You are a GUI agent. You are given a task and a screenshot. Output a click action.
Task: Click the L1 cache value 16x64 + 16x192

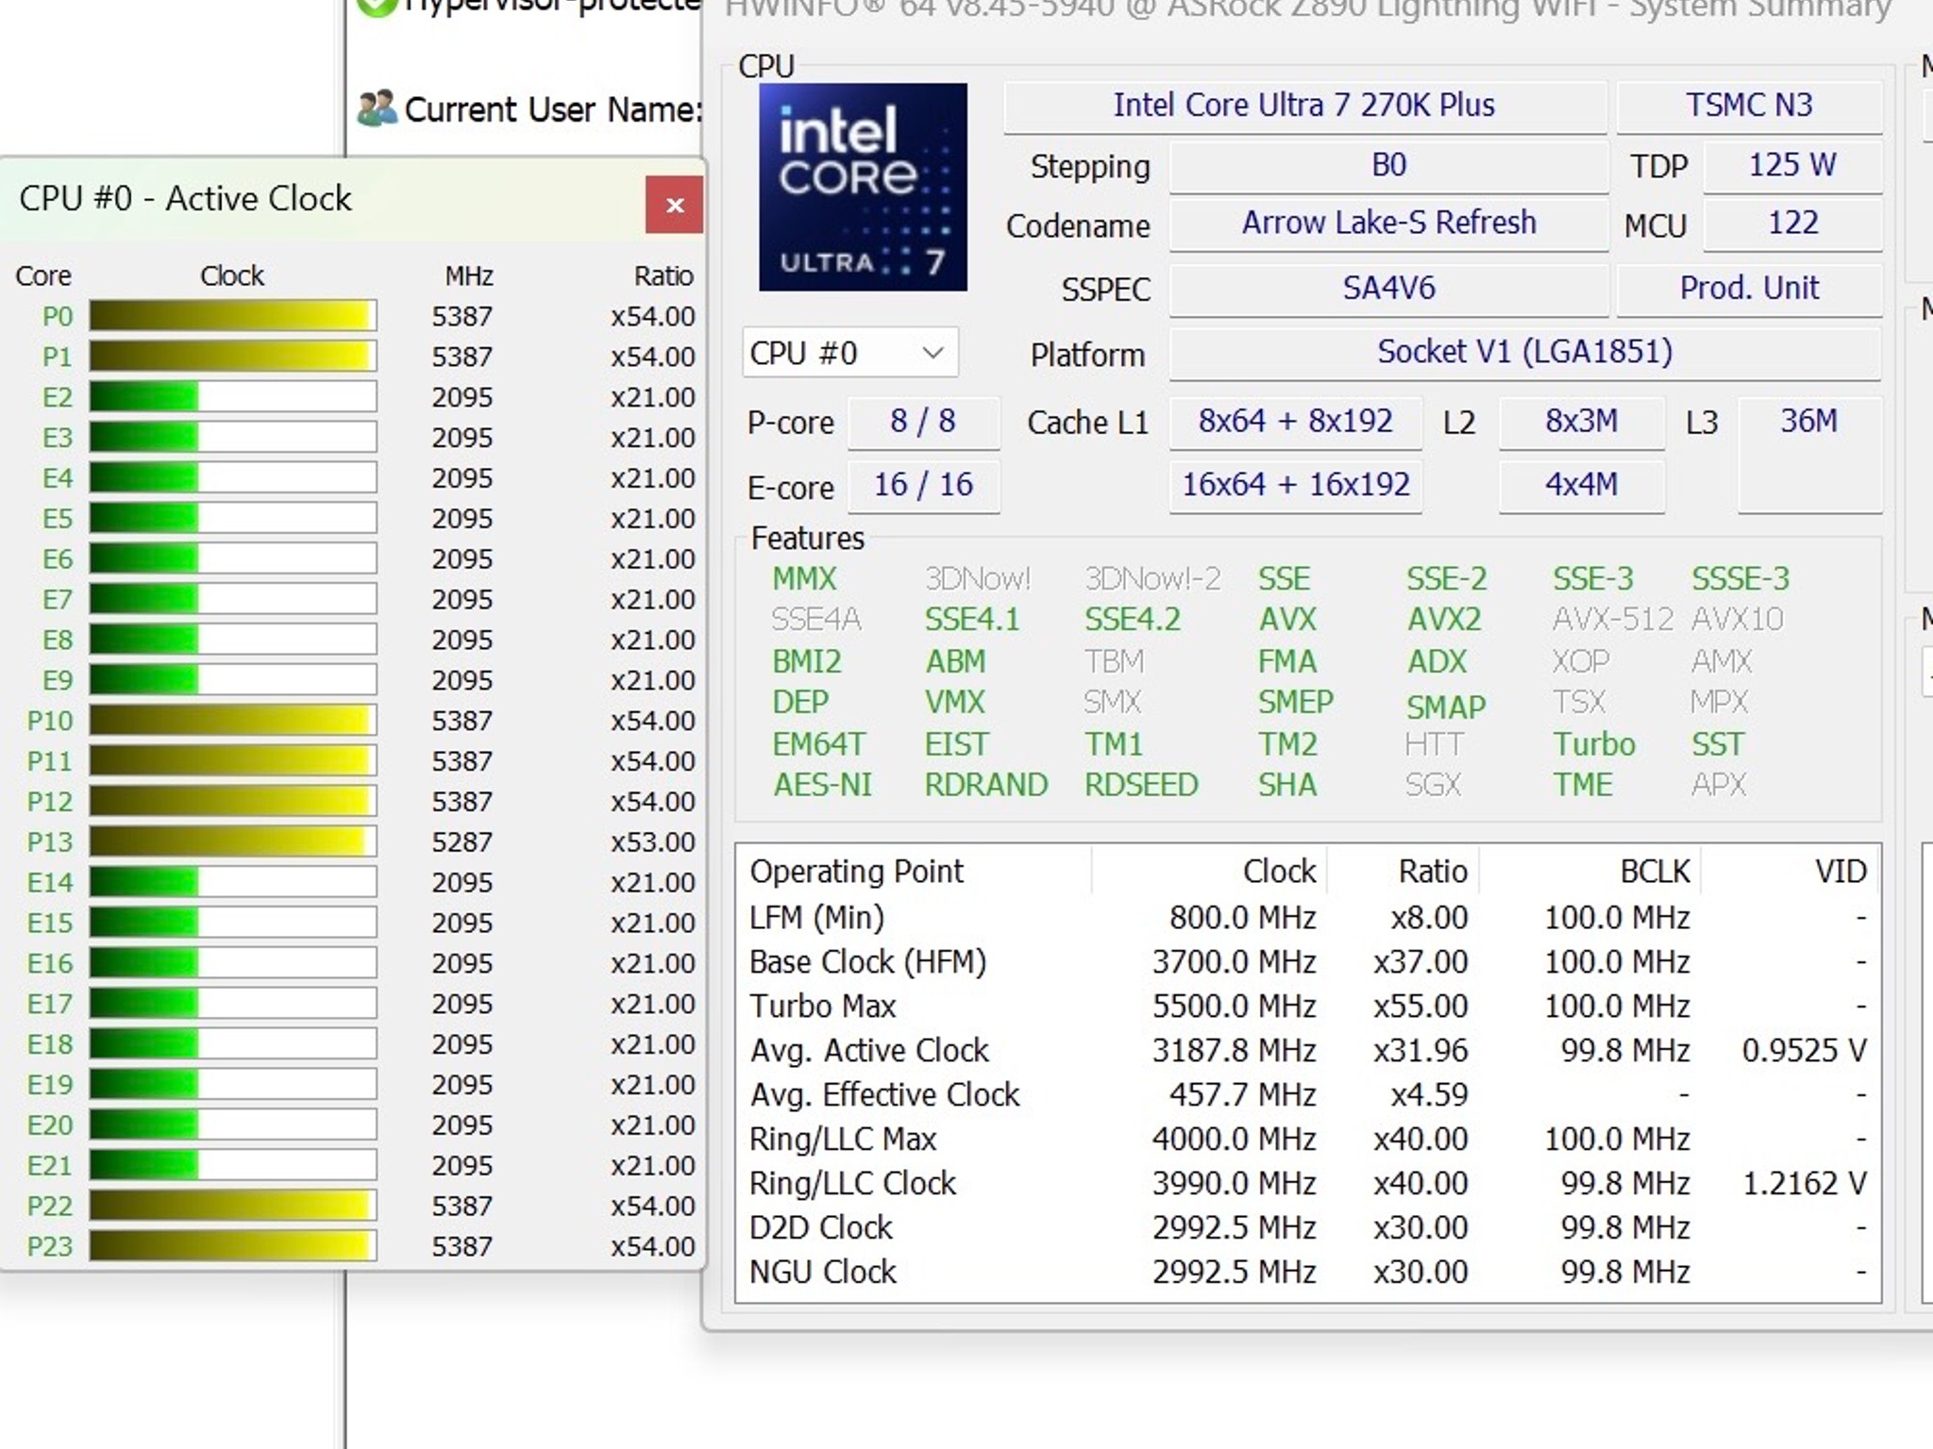[1295, 486]
